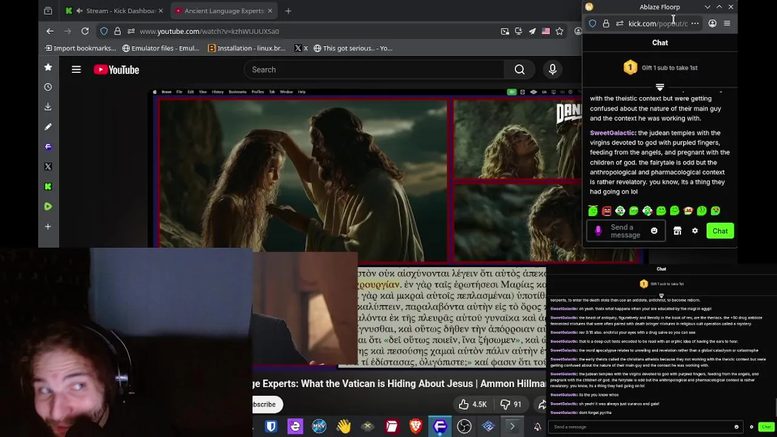
Task: Open the OBS Studio taskbar icon
Action: click(x=464, y=427)
